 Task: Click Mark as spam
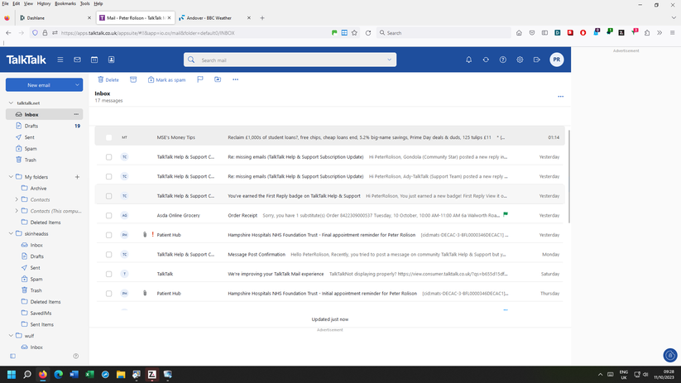[x=166, y=79]
